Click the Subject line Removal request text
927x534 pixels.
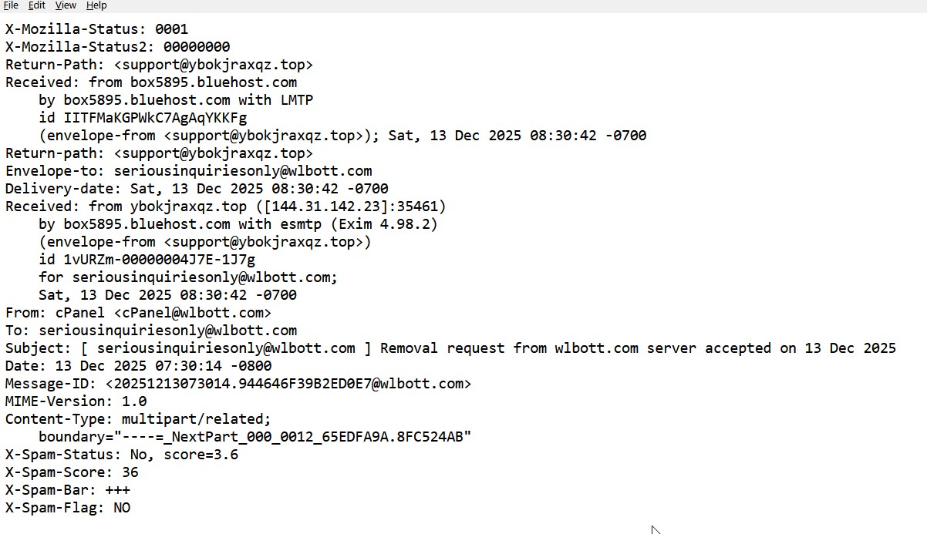494,348
